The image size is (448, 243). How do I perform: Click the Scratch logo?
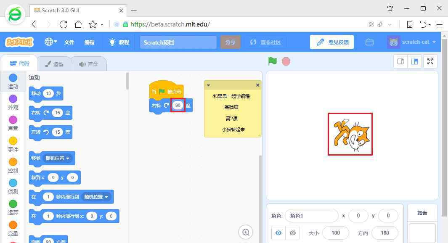(19, 42)
